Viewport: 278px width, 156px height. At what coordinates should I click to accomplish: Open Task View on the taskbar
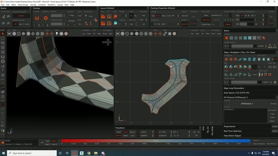click(67, 153)
